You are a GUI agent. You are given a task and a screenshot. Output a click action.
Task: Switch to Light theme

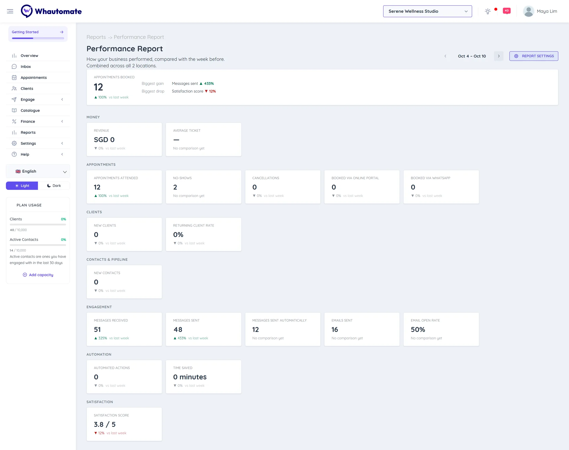(x=22, y=186)
